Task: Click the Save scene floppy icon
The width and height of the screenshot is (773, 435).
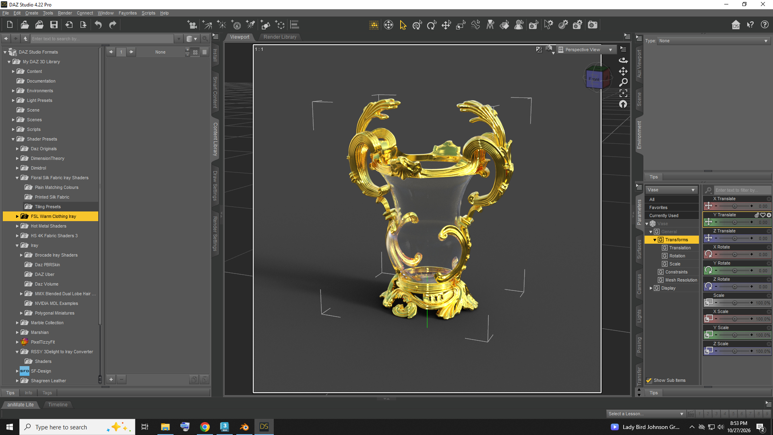Action: pyautogui.click(x=54, y=25)
